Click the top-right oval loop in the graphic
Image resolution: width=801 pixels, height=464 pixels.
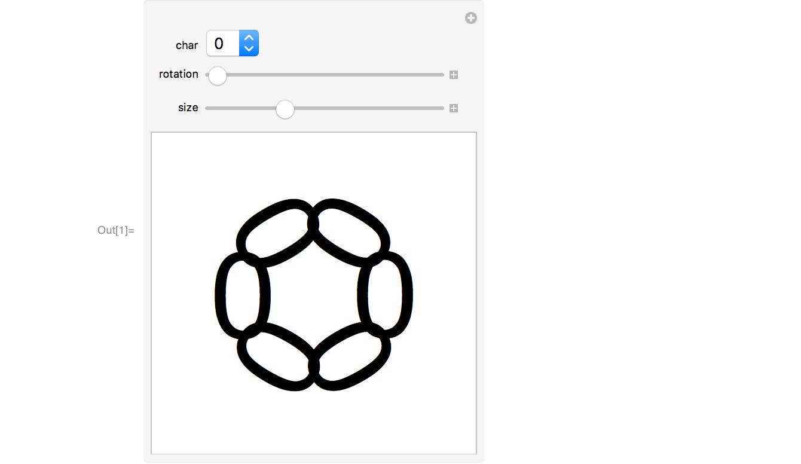tap(351, 233)
